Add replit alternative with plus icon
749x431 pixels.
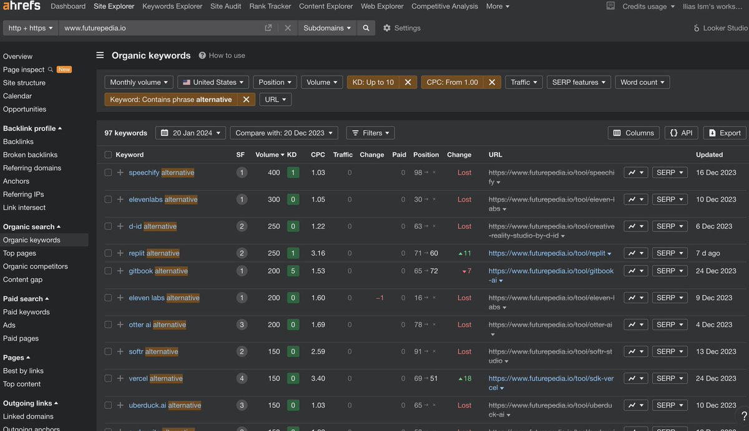pos(120,253)
